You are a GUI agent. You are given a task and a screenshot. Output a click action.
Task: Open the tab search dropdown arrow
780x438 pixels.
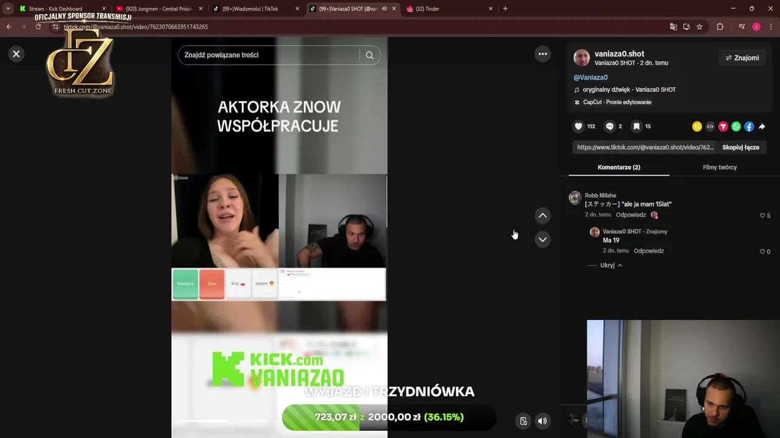7,9
